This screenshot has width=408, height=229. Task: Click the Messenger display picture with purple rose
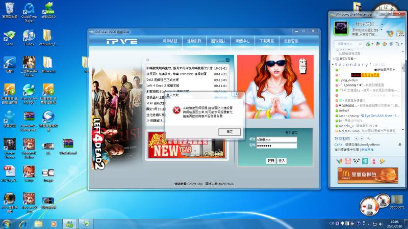click(x=341, y=28)
